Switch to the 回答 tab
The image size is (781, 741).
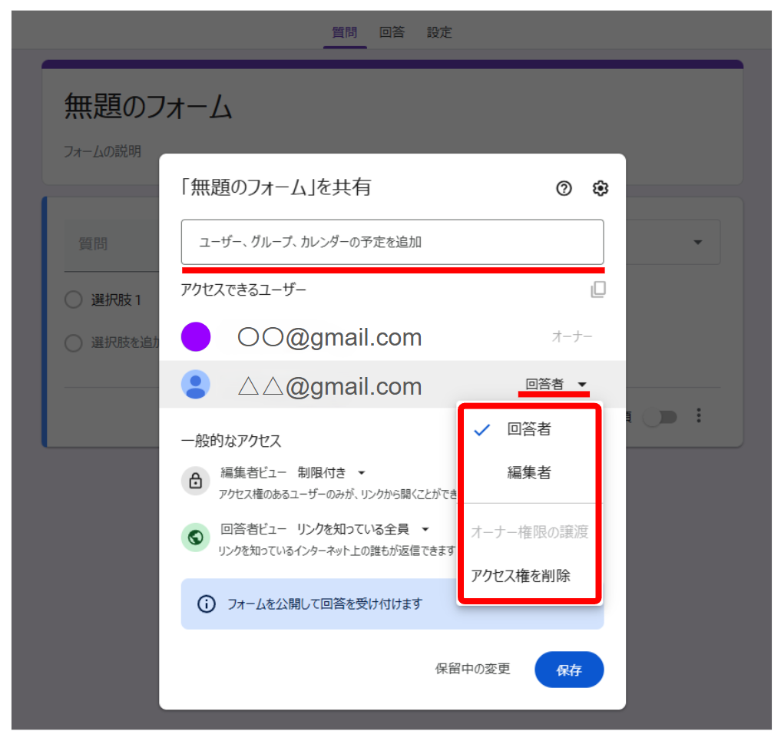point(392,32)
